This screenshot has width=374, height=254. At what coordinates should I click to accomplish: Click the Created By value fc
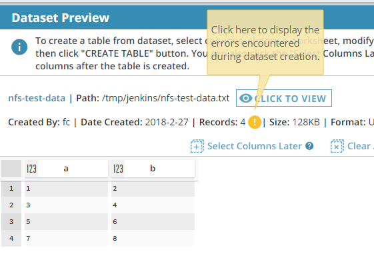pos(66,122)
